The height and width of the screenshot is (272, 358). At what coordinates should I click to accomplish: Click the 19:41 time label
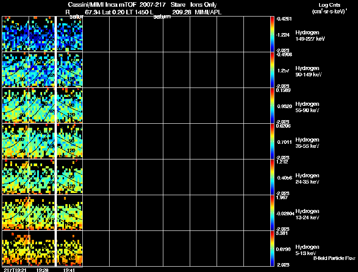pos(70,269)
